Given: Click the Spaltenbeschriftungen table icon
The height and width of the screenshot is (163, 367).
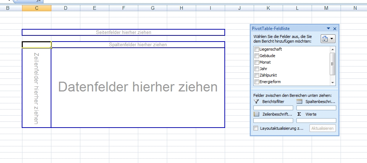Looking at the screenshot, I should [299, 102].
